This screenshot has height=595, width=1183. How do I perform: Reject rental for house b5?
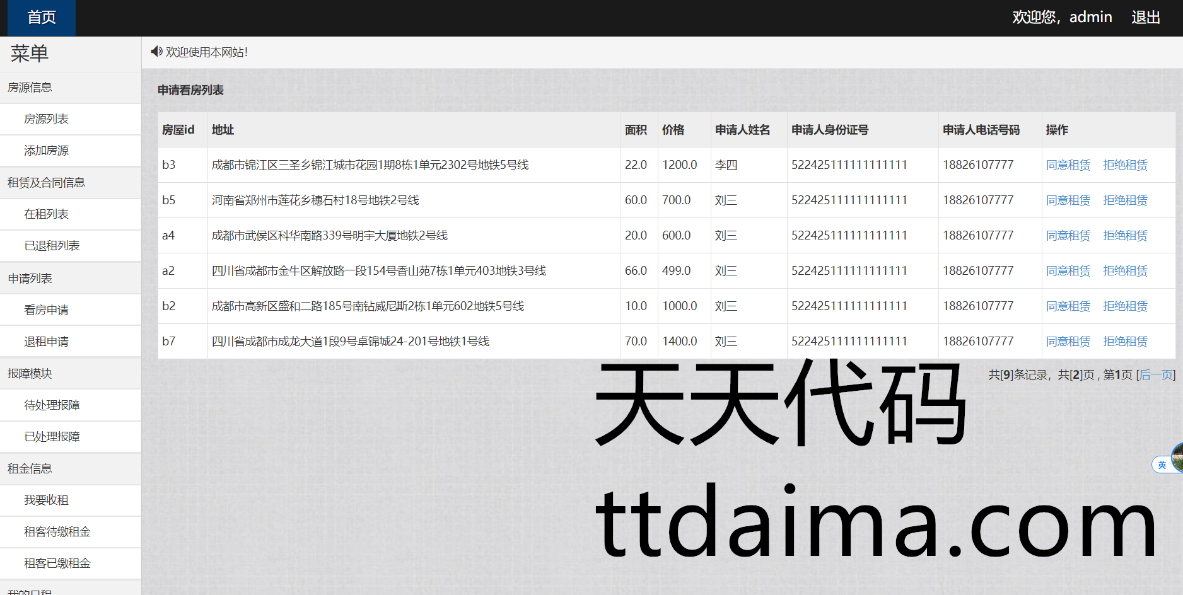point(1125,200)
